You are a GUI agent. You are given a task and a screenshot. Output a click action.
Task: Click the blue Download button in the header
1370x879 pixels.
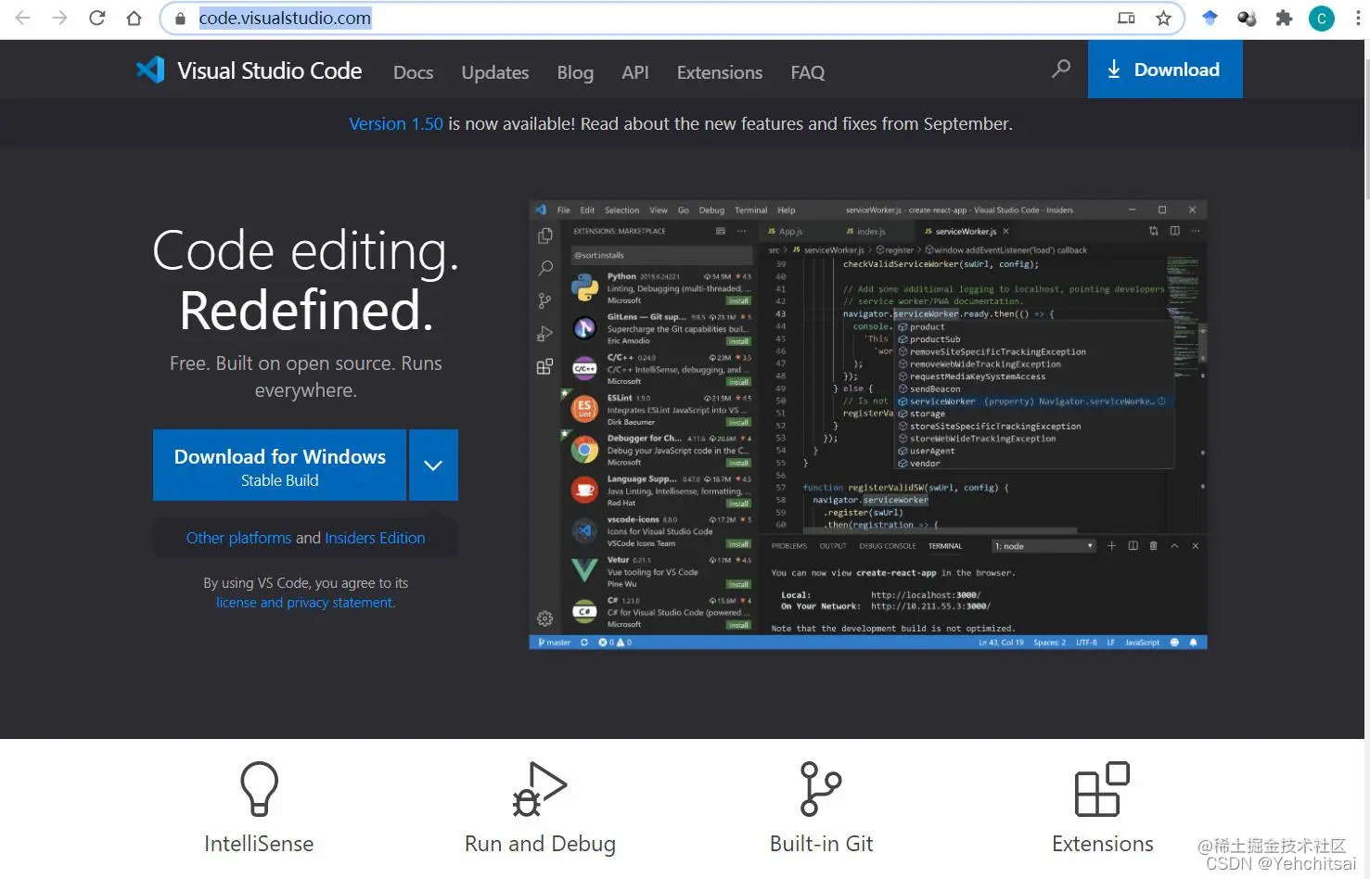[x=1165, y=69]
